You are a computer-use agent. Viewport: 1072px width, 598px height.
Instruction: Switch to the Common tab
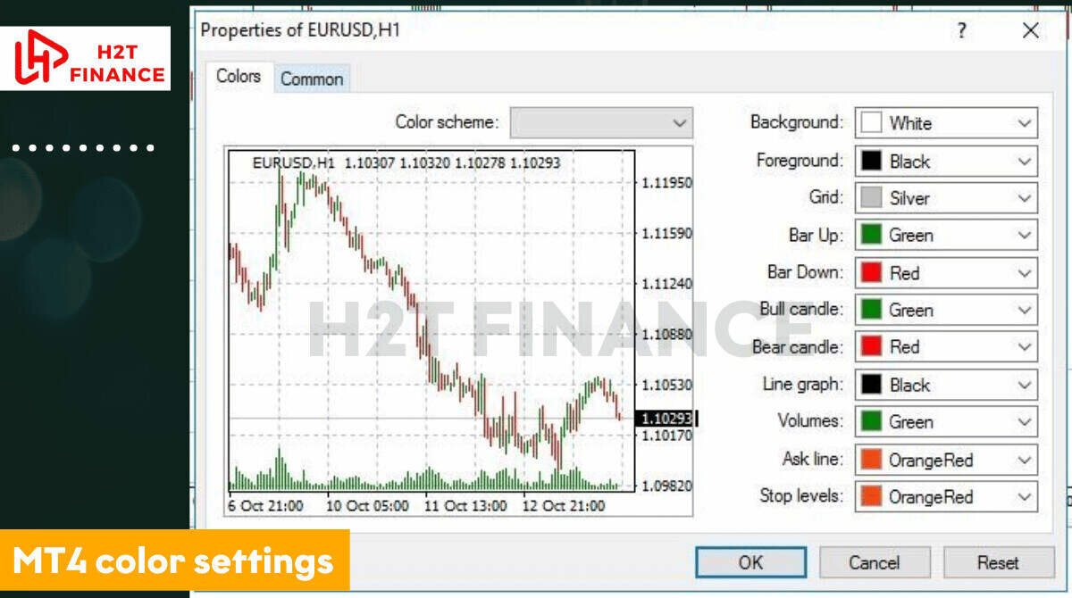click(x=312, y=79)
